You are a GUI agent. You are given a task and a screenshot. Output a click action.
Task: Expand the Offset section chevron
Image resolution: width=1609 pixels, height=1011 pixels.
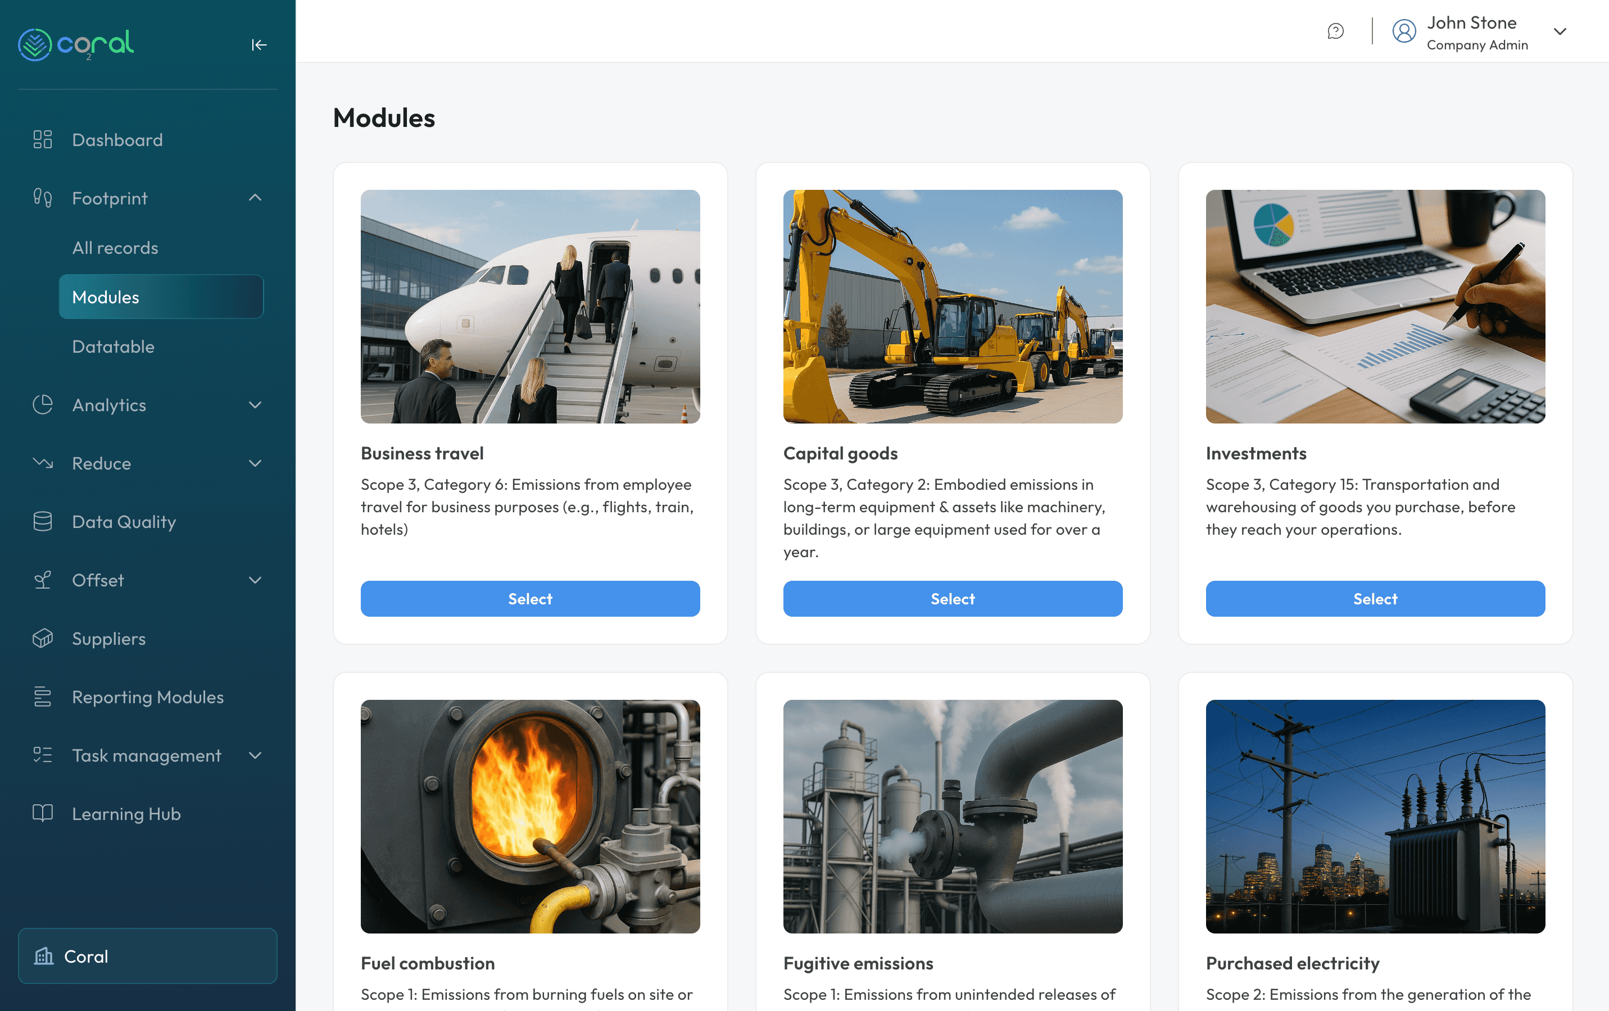[x=255, y=580]
